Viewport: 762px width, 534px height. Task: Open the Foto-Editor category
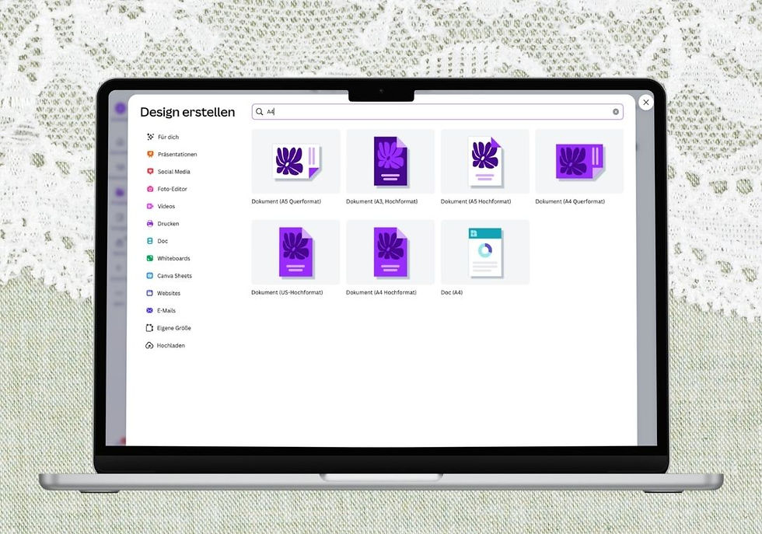click(172, 189)
